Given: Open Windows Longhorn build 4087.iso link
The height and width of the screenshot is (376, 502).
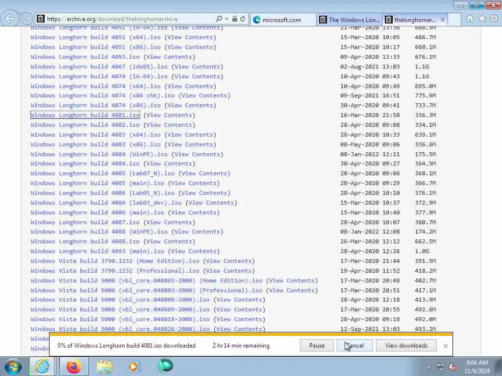Looking at the screenshot, I should [85, 222].
